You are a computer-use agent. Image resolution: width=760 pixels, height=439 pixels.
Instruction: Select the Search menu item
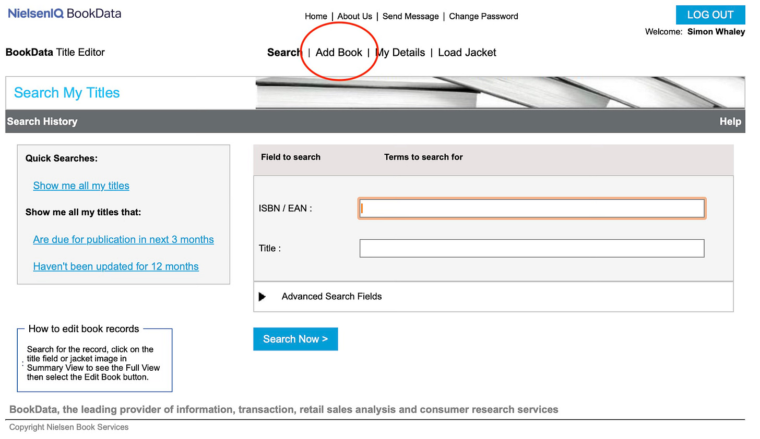click(x=284, y=53)
